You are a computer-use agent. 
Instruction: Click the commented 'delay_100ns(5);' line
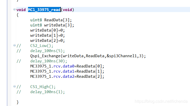point(48,51)
